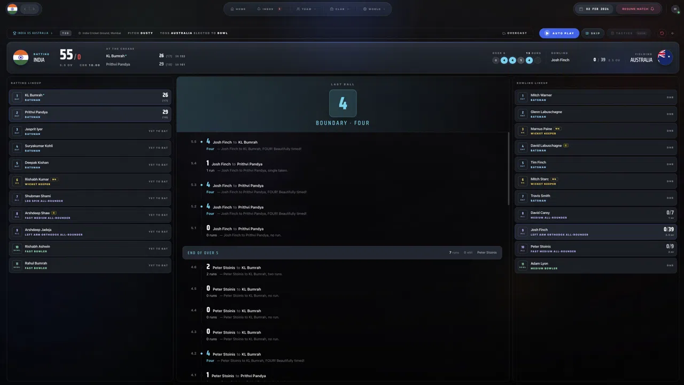Select Peter Stoinis in the bowling lineup

point(596,249)
